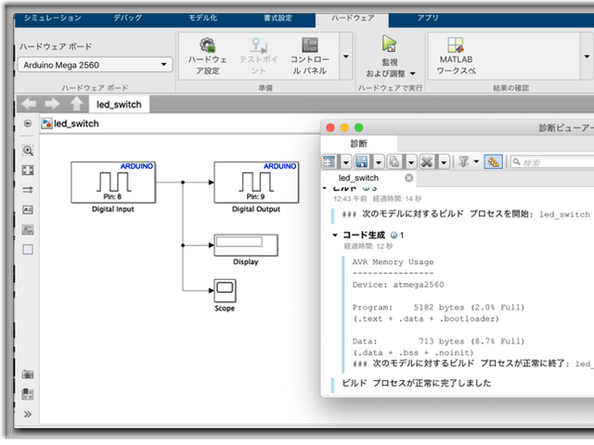The height and width of the screenshot is (445, 594).
Task: Select the Annotation text icon
Action: (x=28, y=210)
